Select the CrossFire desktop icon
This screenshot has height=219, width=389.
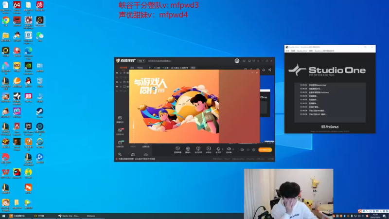click(5, 142)
